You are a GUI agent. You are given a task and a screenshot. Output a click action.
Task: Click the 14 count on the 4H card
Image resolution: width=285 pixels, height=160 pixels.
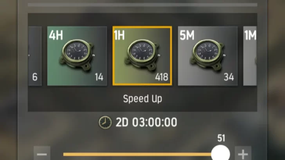99,77
